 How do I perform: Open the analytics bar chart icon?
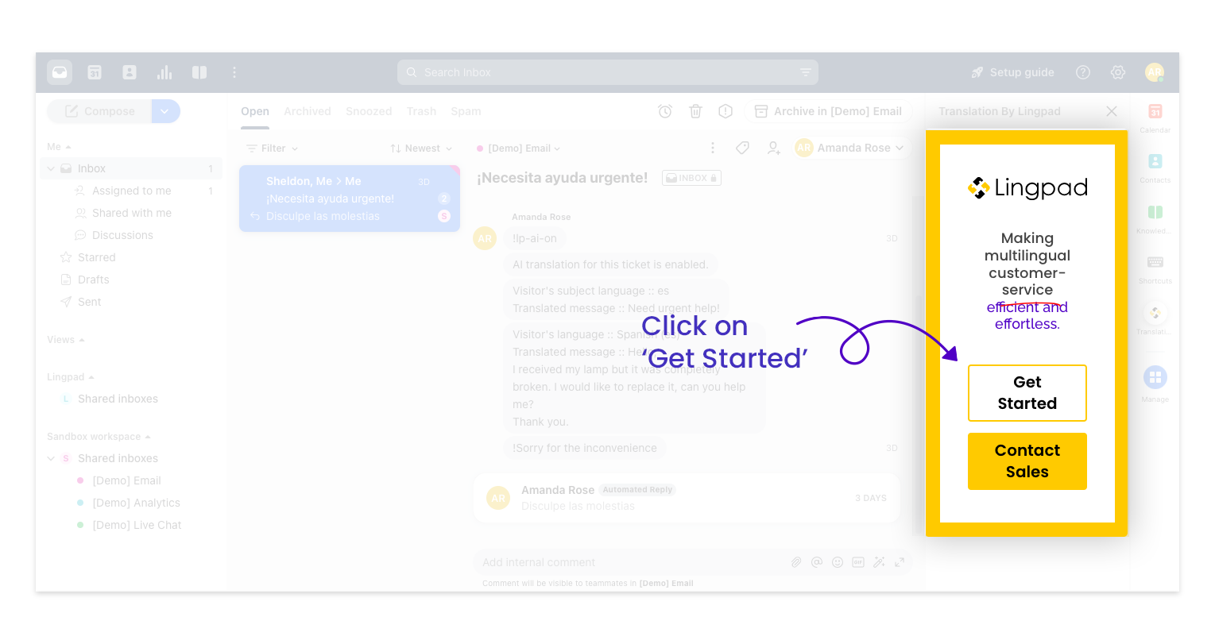point(164,72)
